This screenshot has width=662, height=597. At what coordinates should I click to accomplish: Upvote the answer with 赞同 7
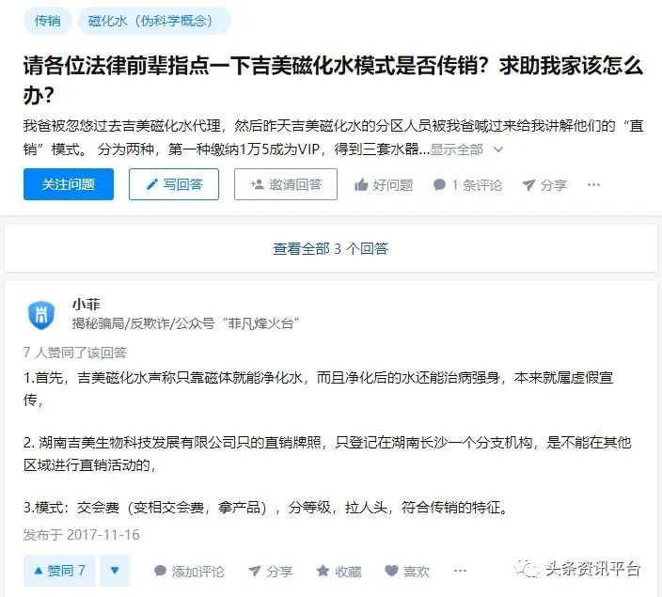point(58,571)
